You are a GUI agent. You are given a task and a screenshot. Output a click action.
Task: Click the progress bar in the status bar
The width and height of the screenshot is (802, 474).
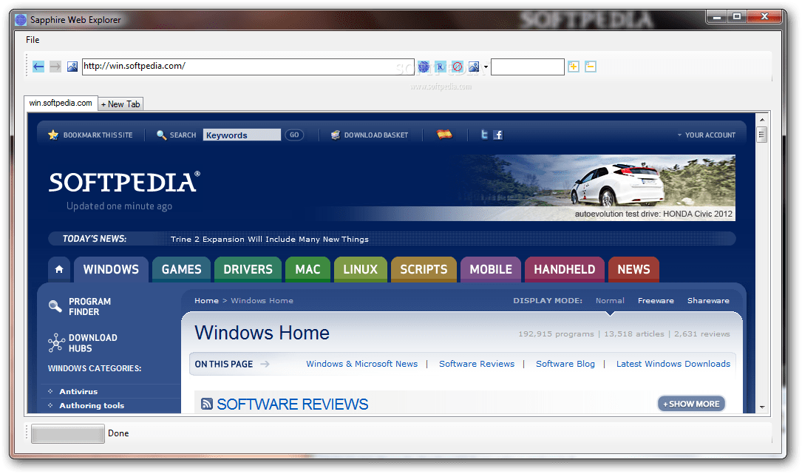(x=68, y=433)
